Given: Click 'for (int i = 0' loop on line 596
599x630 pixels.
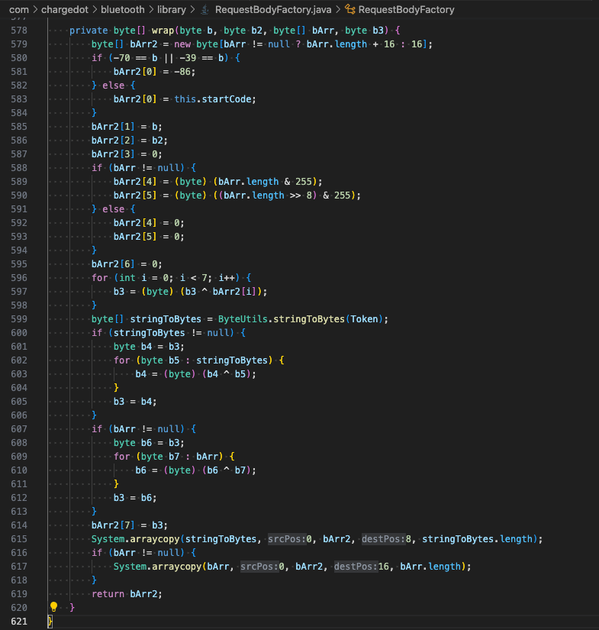Looking at the screenshot, I should tap(133, 278).
